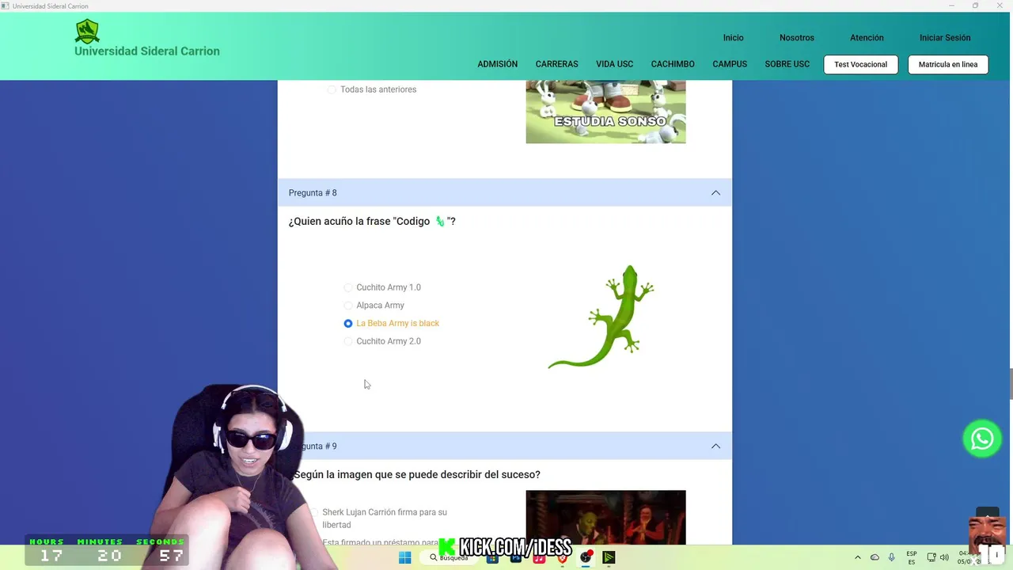Open the CARRERAS menu

(x=557, y=64)
